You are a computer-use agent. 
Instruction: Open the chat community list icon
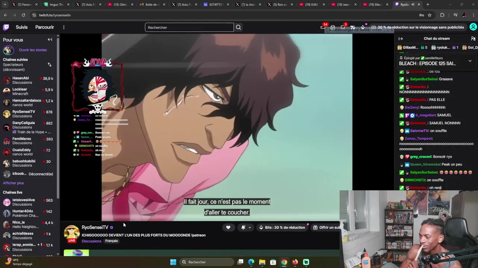pyautogui.click(x=473, y=39)
